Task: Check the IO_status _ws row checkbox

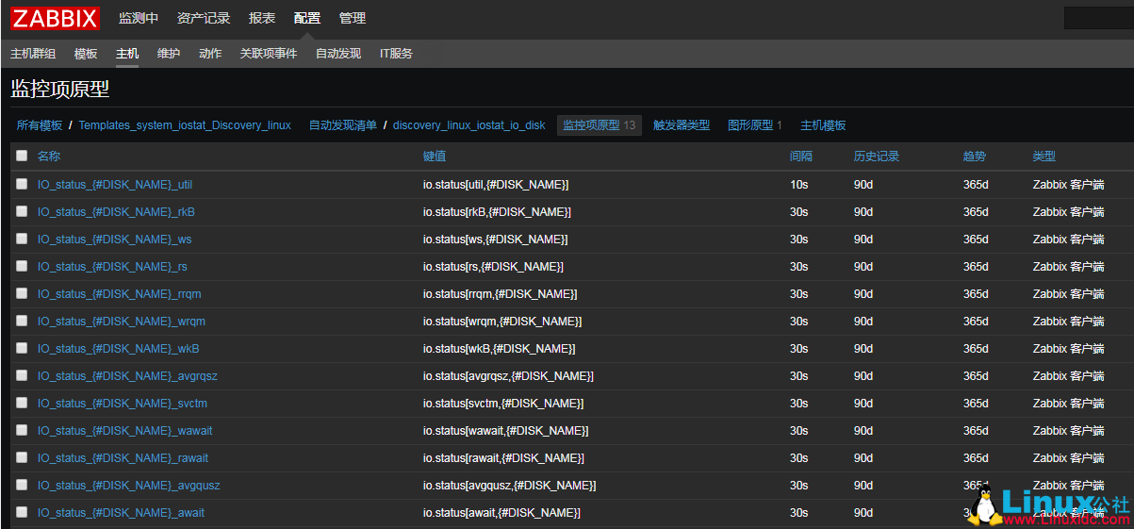Action: [x=22, y=239]
